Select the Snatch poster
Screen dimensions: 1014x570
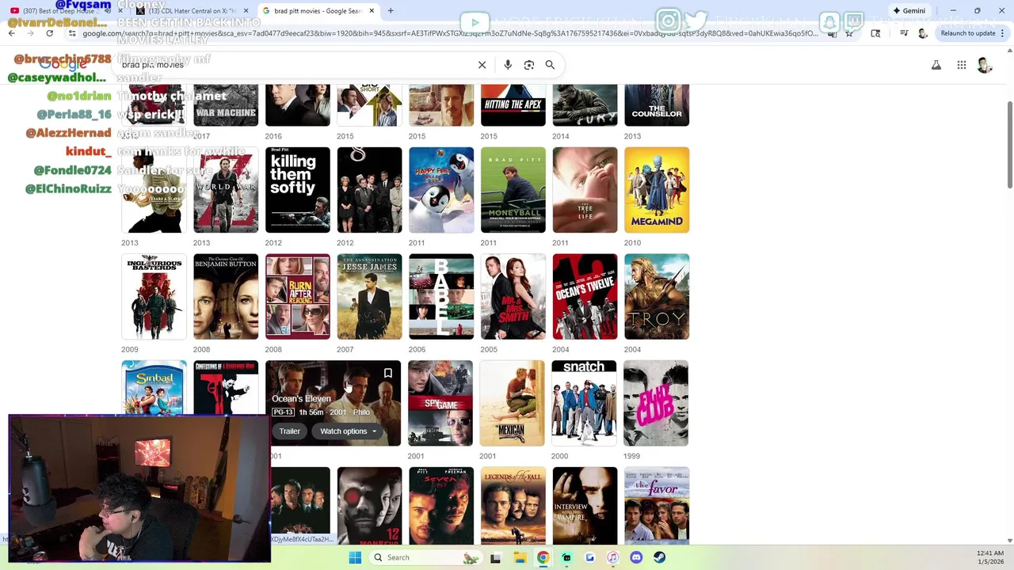(x=584, y=404)
